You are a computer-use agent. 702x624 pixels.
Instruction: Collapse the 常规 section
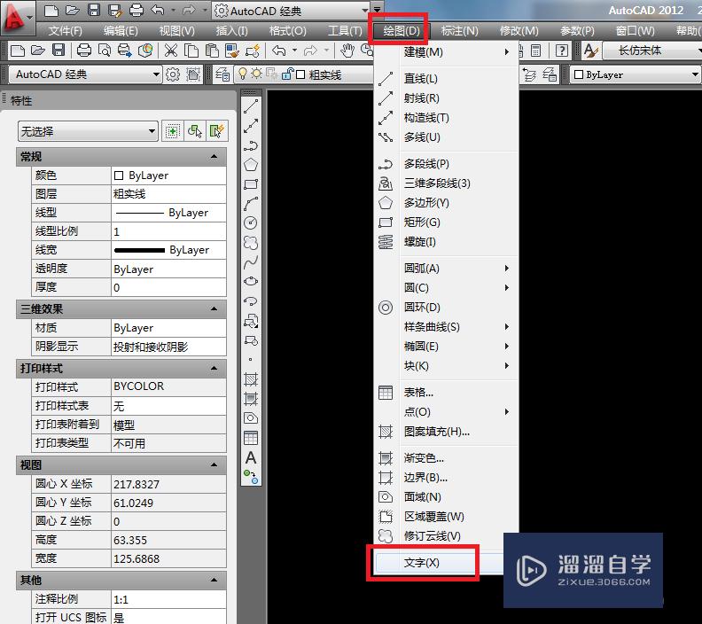point(214,156)
